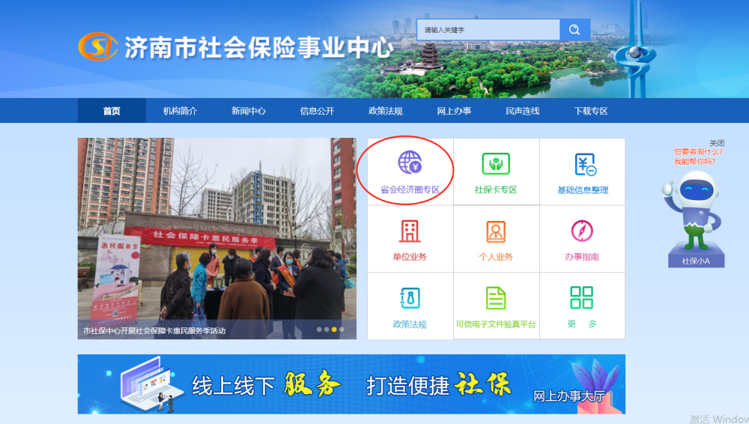This screenshot has height=424, width=749.
Task: Select the highlighted third carousel dot
Action: pos(334,330)
